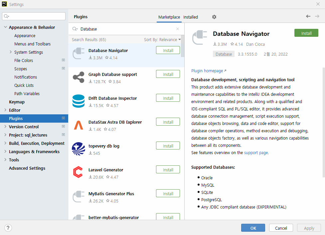Open Advanced Settings page
Screen dimensions: 325x235
[x=27, y=168]
